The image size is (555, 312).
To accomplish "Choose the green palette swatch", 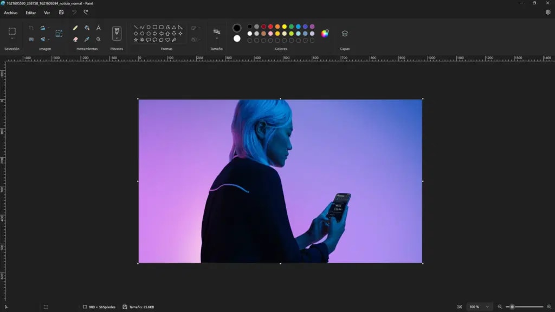I will (291, 27).
